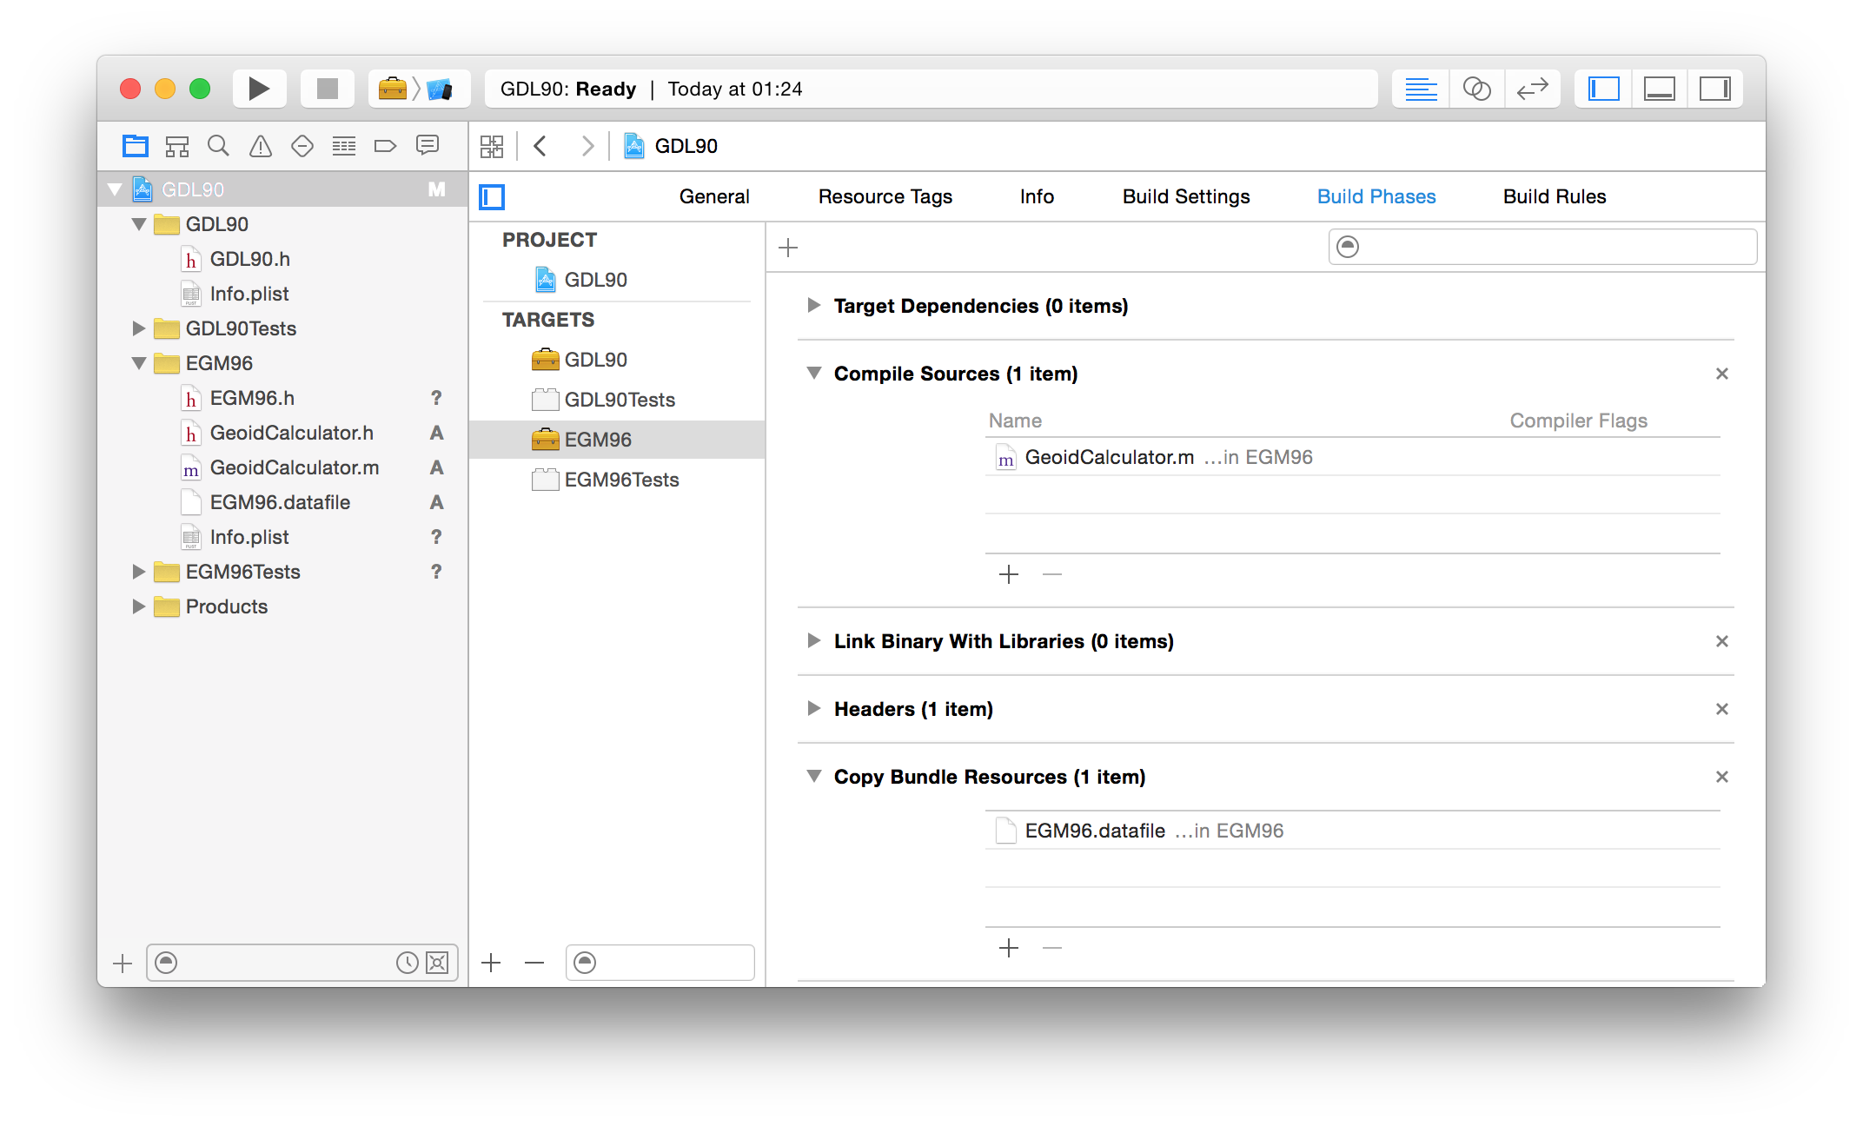1863x1126 pixels.
Task: Toggle the Utilities inspector pane
Action: 1714,89
